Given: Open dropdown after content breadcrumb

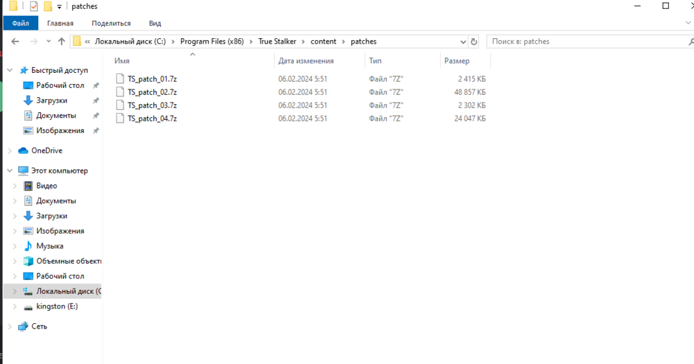Looking at the screenshot, I should click(344, 42).
